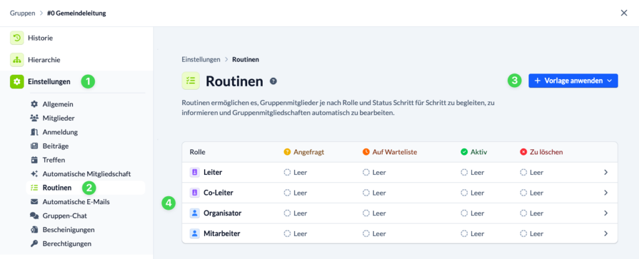Click the Bescheinigungen document icon
The image size is (639, 259).
pos(34,229)
